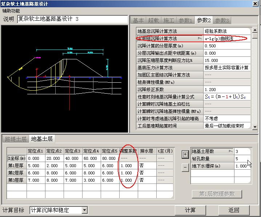
Task: Edit 沉降修正系数 value 1.200
Action: point(227,90)
